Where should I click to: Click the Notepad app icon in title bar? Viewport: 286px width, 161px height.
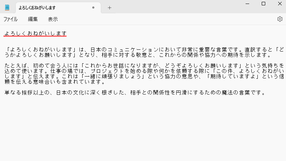coord(7,8)
